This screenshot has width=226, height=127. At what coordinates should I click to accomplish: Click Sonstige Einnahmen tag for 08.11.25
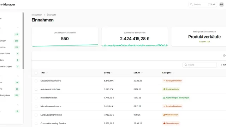[172, 106]
